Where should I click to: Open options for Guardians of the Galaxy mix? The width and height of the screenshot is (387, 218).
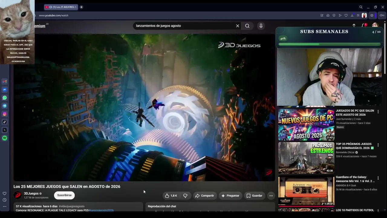[x=378, y=178]
